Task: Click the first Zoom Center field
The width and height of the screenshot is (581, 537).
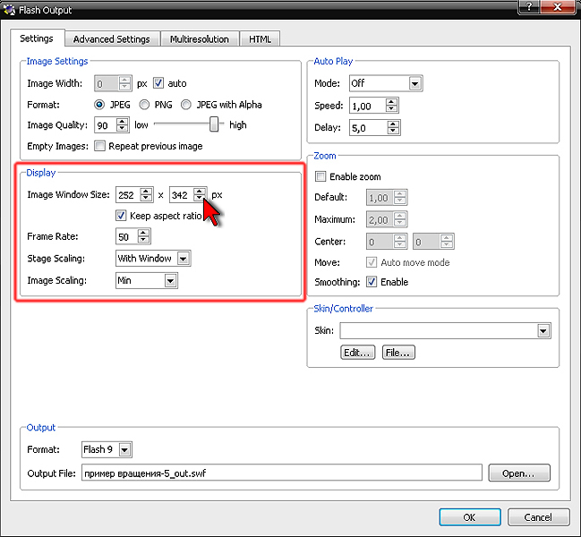Action: tap(380, 242)
